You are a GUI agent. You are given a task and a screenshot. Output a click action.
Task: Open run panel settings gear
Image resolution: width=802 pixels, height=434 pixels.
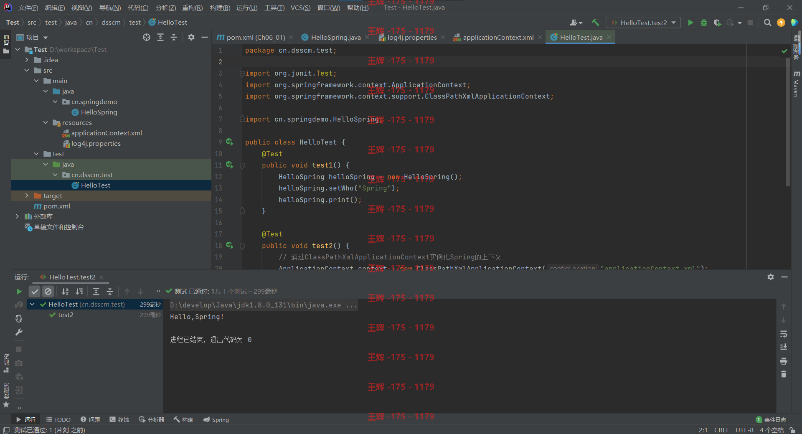click(x=771, y=277)
